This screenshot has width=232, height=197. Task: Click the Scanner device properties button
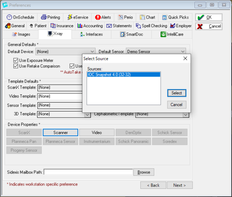[x=60, y=133]
